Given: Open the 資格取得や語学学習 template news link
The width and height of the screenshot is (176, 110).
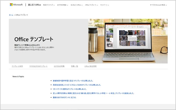Looking at the screenshot, I should [x=73, y=81].
